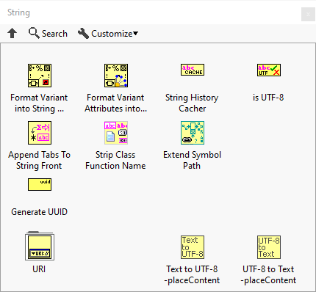The width and height of the screenshot is (316, 292).
Task: Click the 'is UTF-8' label
Action: click(268, 98)
